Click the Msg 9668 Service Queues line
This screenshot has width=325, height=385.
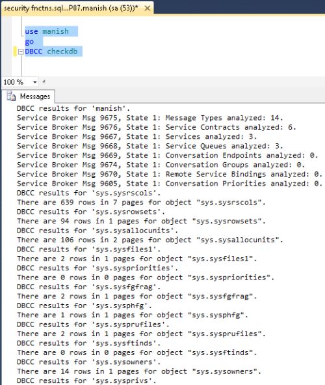coord(150,146)
